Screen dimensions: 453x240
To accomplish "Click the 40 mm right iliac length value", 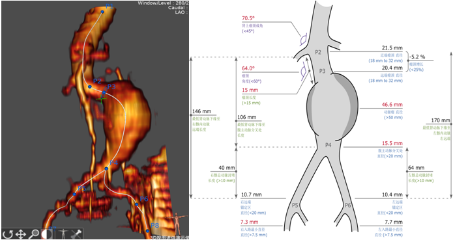I will click(x=227, y=168).
